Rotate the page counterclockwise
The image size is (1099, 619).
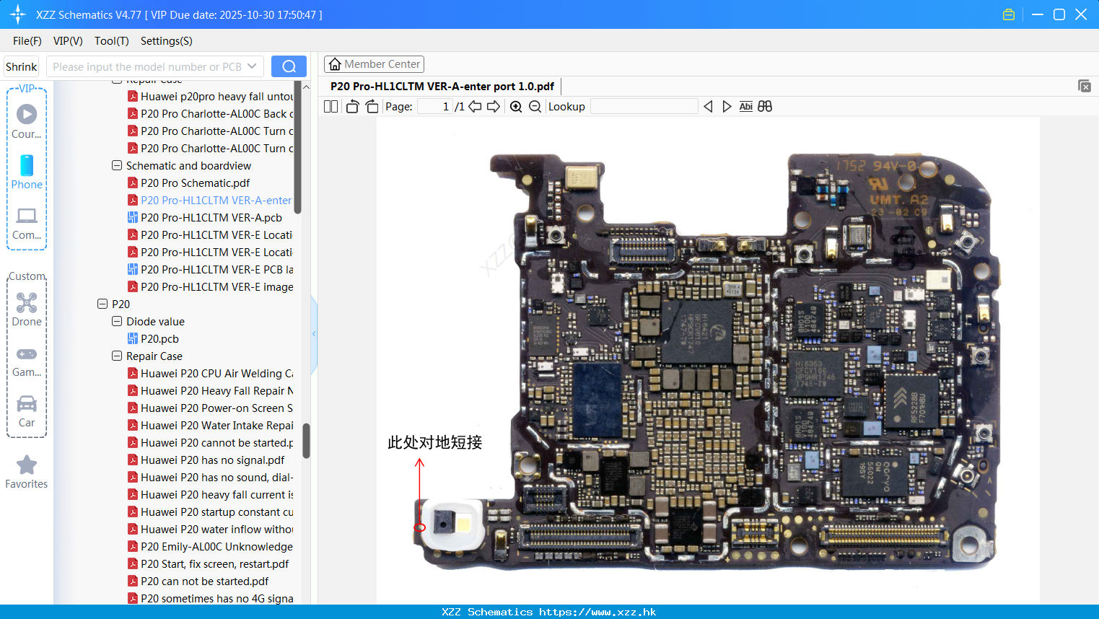tap(352, 107)
